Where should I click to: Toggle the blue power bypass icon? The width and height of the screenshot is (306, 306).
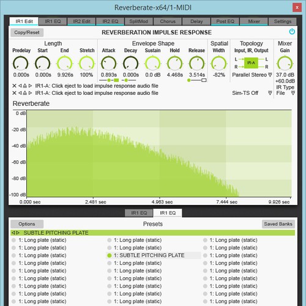click(x=292, y=32)
